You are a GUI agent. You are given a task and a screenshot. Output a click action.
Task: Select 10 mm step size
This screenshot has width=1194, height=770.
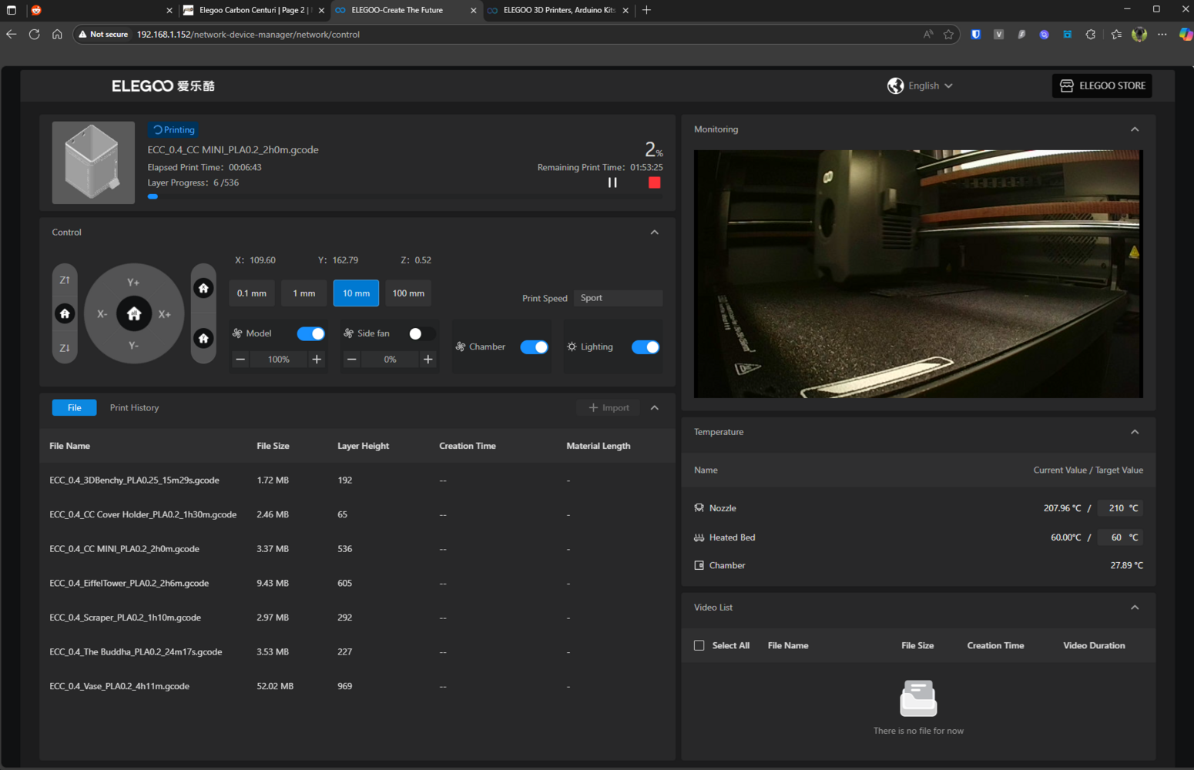pos(356,293)
